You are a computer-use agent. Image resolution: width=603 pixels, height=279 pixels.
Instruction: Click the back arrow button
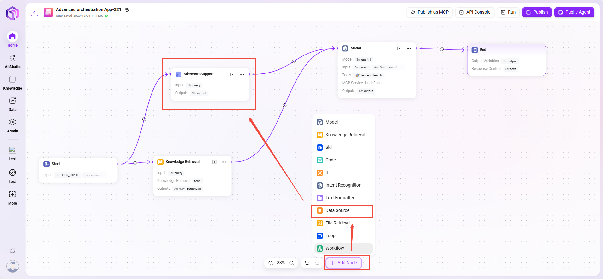pos(34,12)
